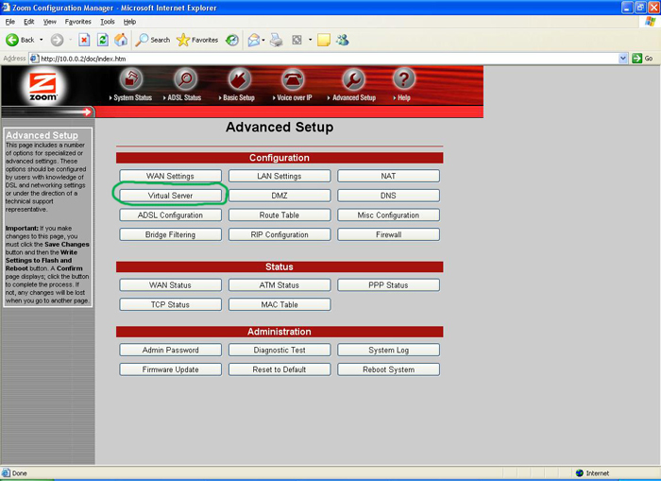Open the File menu

click(x=10, y=22)
